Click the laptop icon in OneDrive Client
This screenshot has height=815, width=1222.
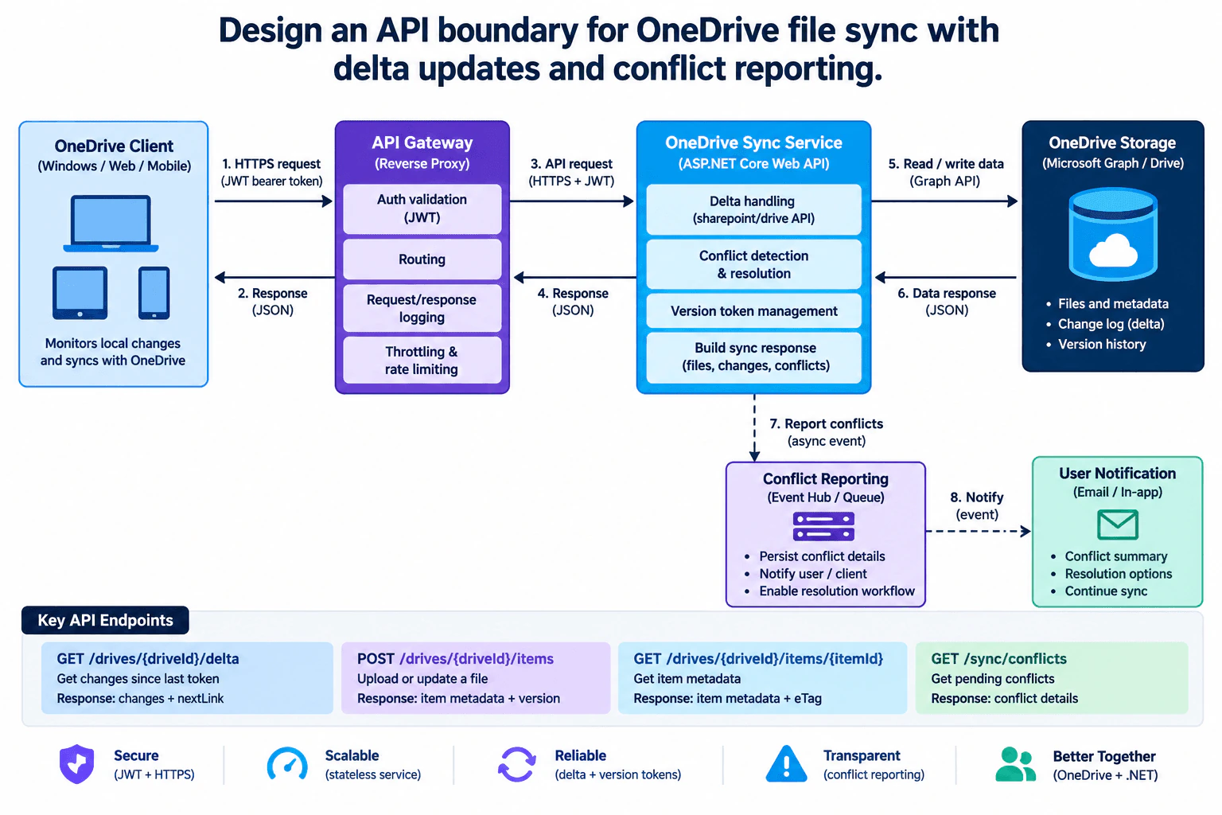pyautogui.click(x=111, y=224)
